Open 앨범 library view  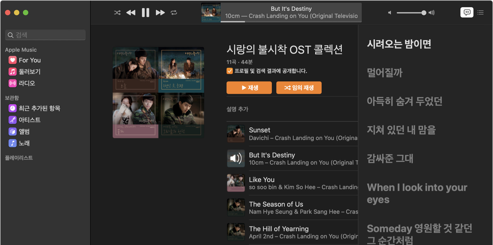click(24, 132)
